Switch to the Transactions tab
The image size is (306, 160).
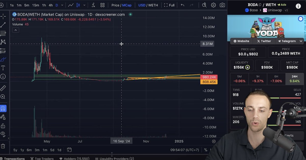pos(12,158)
